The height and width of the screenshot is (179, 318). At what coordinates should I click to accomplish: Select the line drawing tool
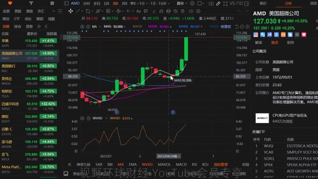tap(78, 11)
